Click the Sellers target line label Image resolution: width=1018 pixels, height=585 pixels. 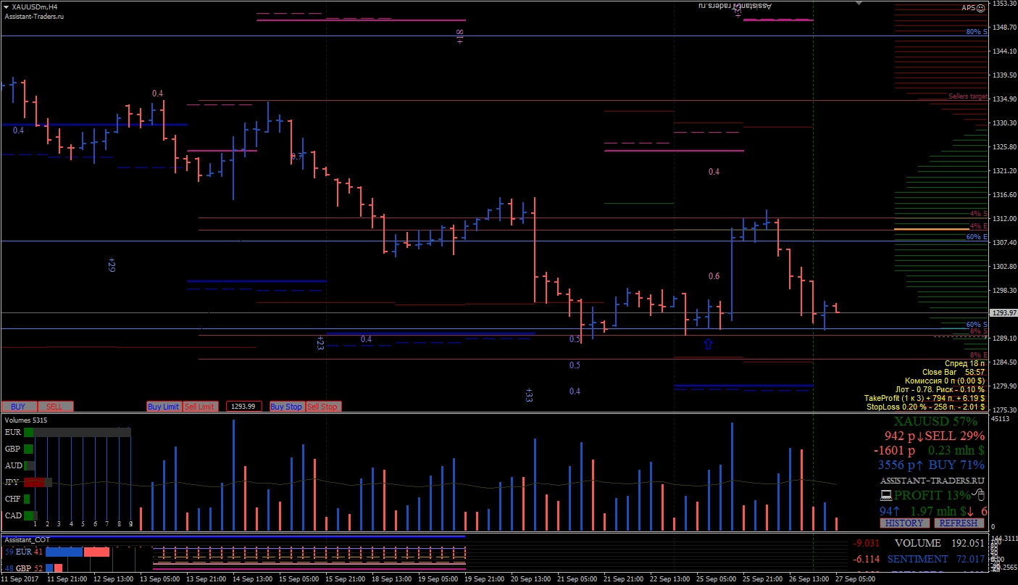[967, 96]
